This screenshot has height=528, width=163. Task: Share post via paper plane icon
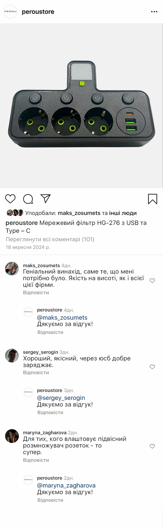coord(46,199)
